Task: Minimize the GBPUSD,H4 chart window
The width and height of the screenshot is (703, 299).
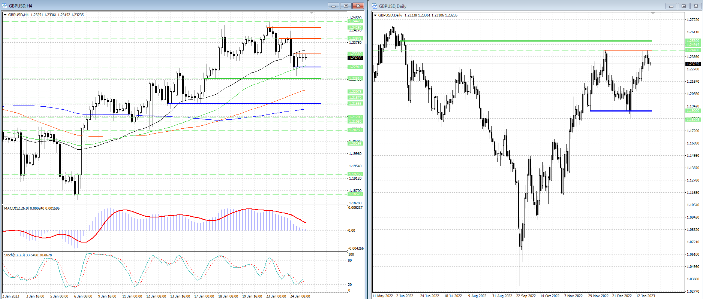Action: click(x=333, y=6)
